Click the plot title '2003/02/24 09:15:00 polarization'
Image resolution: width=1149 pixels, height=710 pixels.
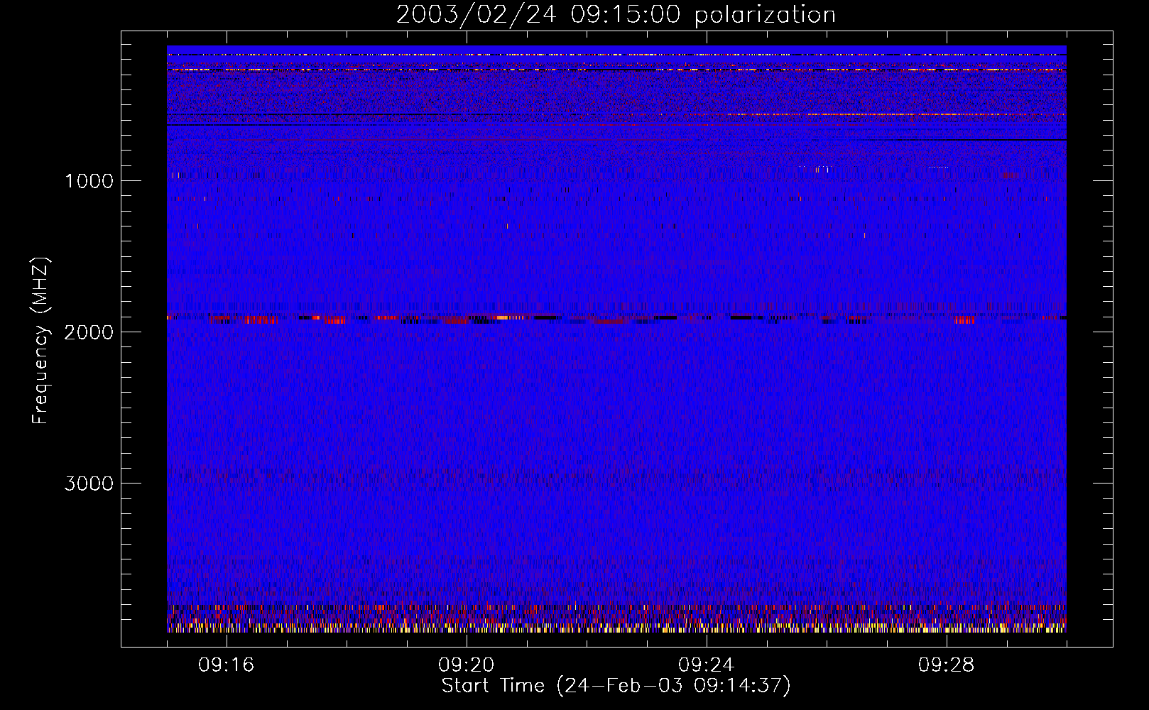click(616, 14)
